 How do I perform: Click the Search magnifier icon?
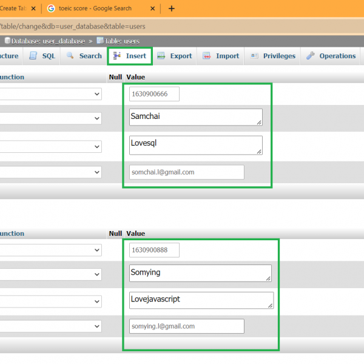(x=70, y=56)
